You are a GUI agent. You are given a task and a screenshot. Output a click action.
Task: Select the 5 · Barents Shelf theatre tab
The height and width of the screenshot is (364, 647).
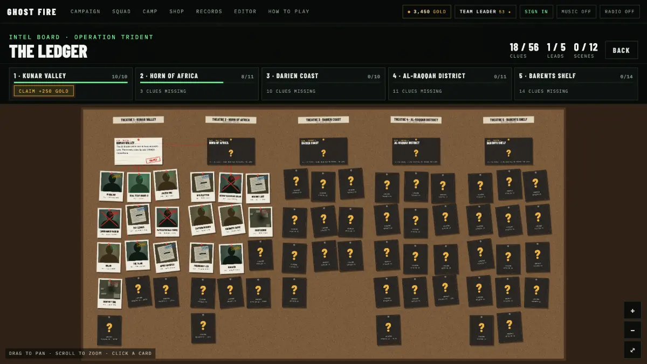(576, 84)
